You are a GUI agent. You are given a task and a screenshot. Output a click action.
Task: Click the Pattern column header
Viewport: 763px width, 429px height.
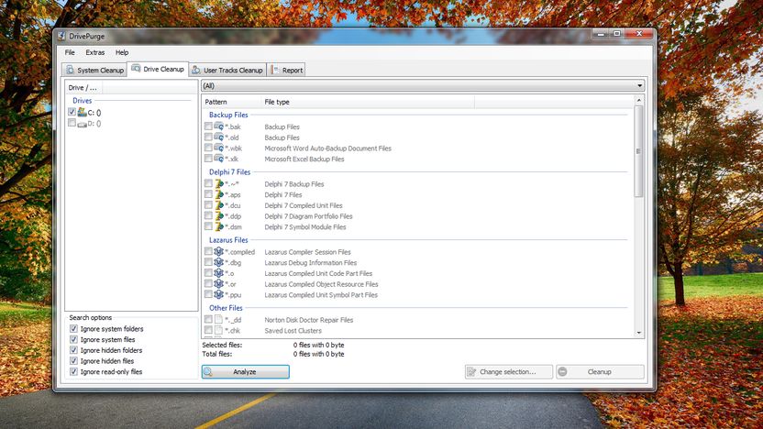click(231, 102)
